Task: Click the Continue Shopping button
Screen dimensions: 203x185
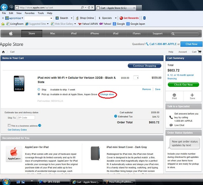Action: [x=144, y=66]
